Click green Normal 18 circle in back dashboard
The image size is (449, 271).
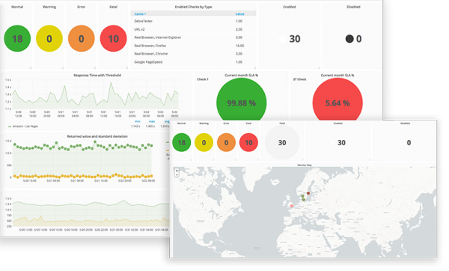(x=17, y=38)
